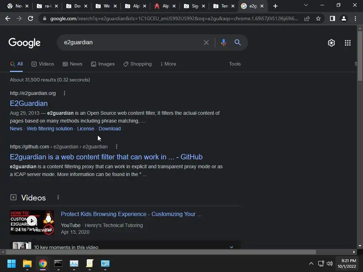
Task: Click the site lock icon in address bar
Action: [x=45, y=18]
